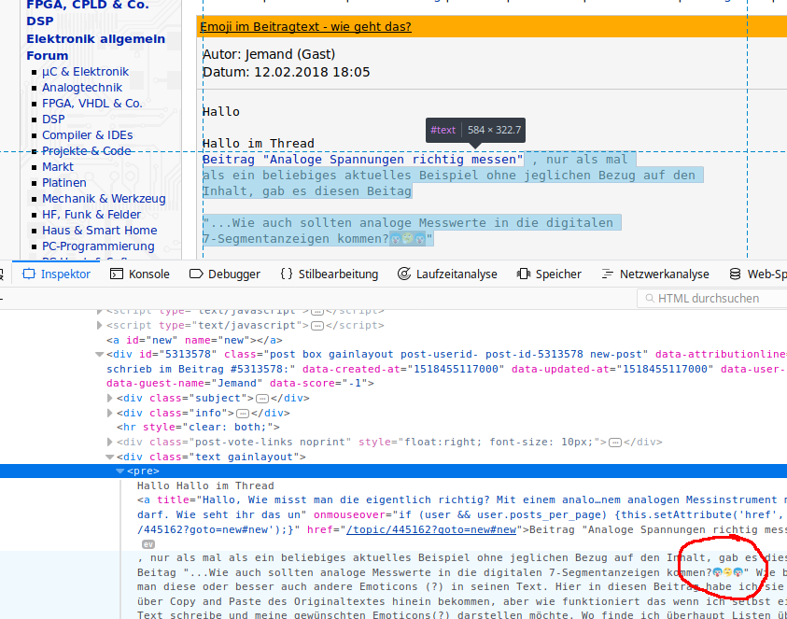Open DSP forum list entry
The height and width of the screenshot is (619, 787).
tap(53, 119)
